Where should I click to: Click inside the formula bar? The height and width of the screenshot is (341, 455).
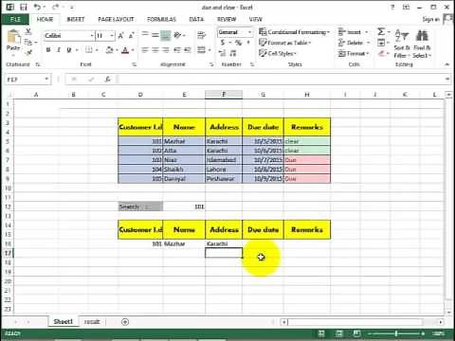click(x=282, y=80)
